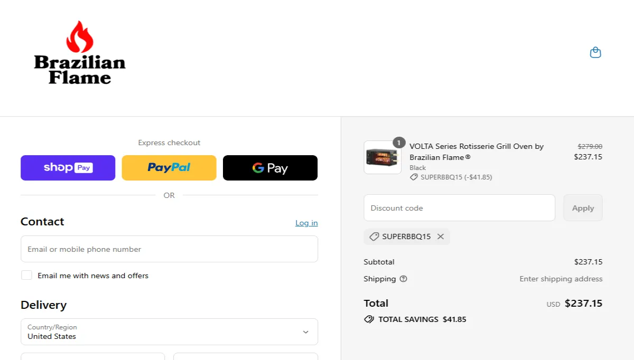
Task: Focus the email or phone number field
Action: (169, 249)
